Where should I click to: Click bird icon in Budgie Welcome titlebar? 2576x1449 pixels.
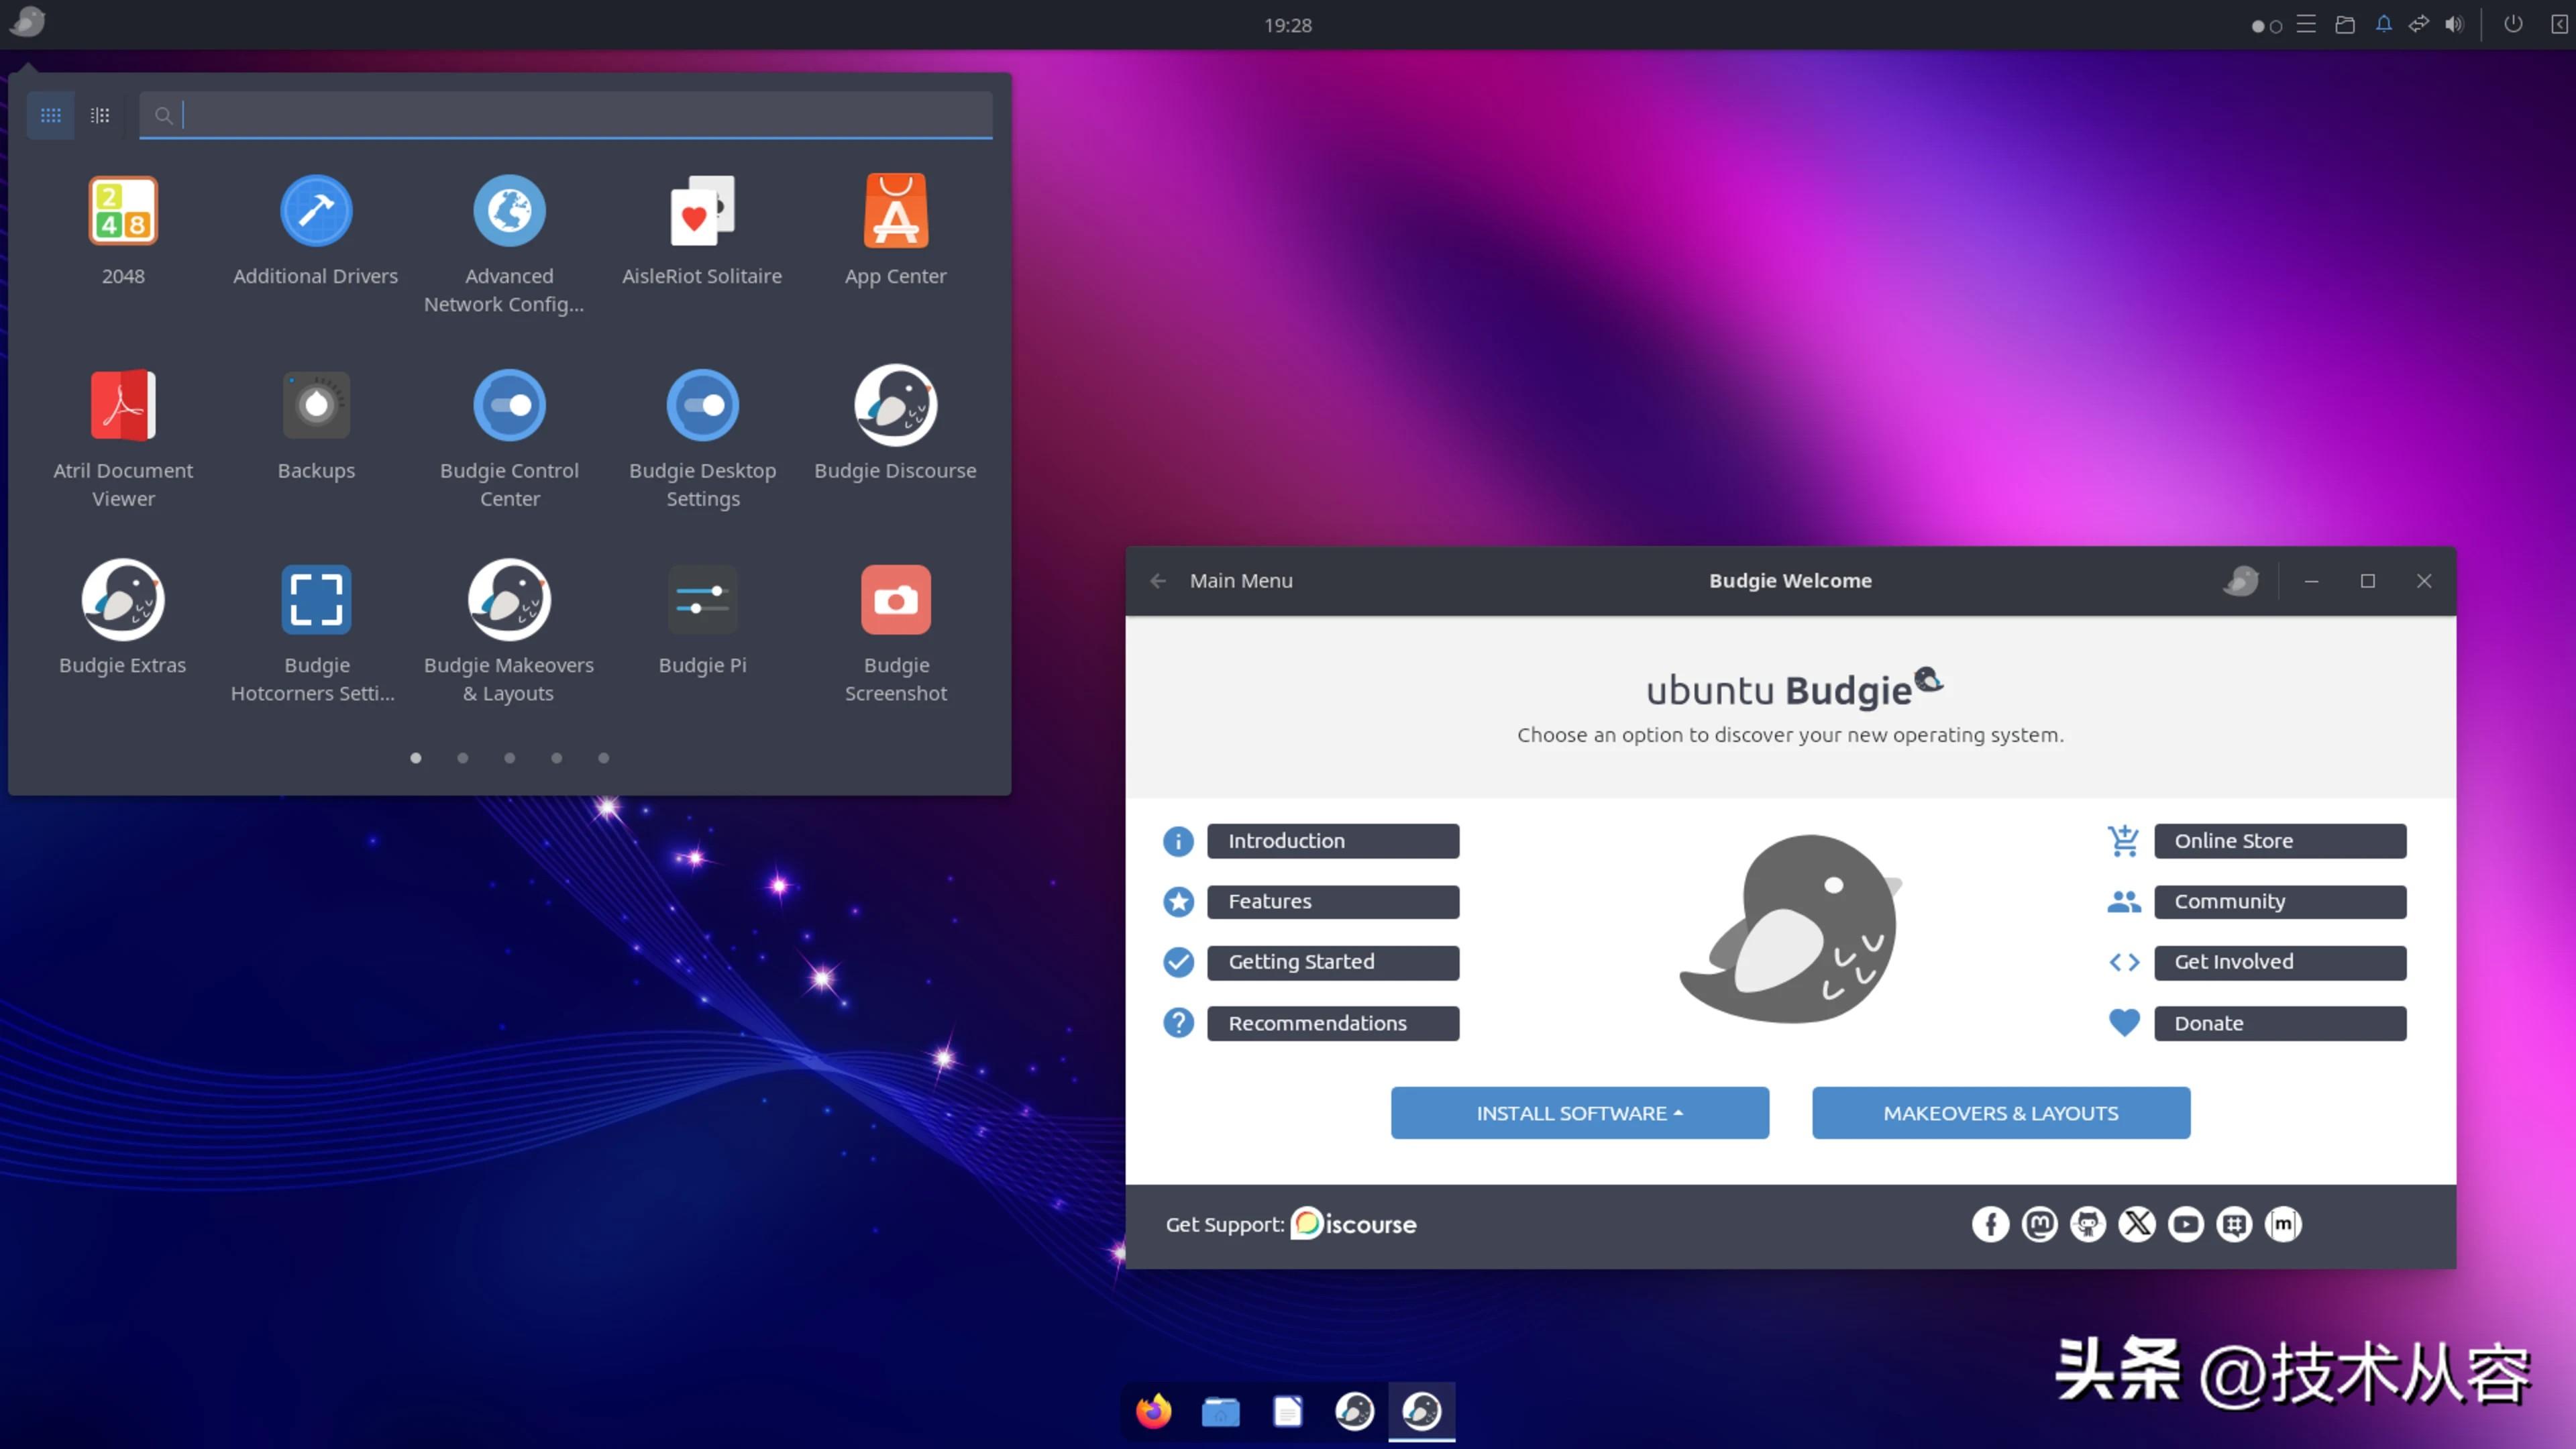click(x=2241, y=581)
